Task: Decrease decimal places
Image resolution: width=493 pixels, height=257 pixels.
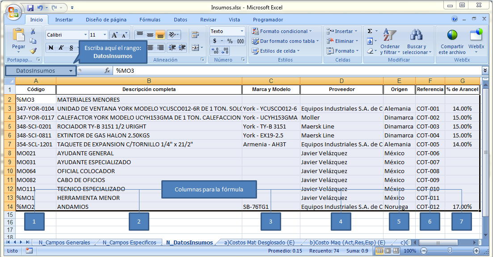Action: [225, 50]
